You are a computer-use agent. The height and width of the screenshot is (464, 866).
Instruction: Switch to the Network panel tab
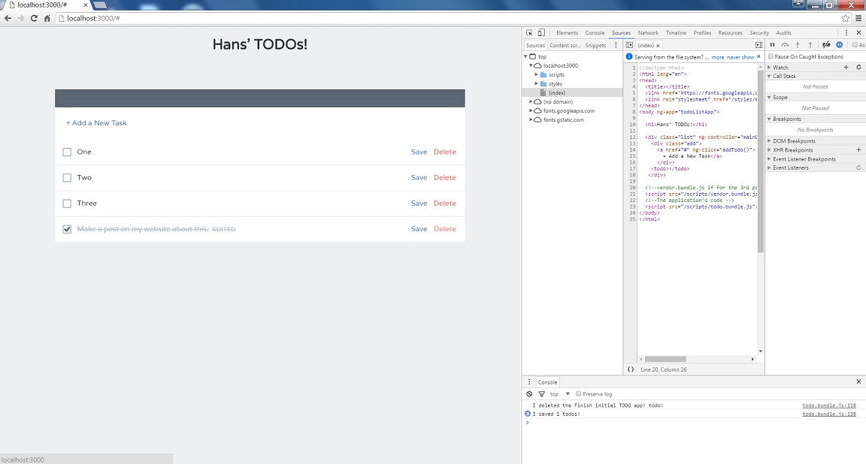click(648, 32)
